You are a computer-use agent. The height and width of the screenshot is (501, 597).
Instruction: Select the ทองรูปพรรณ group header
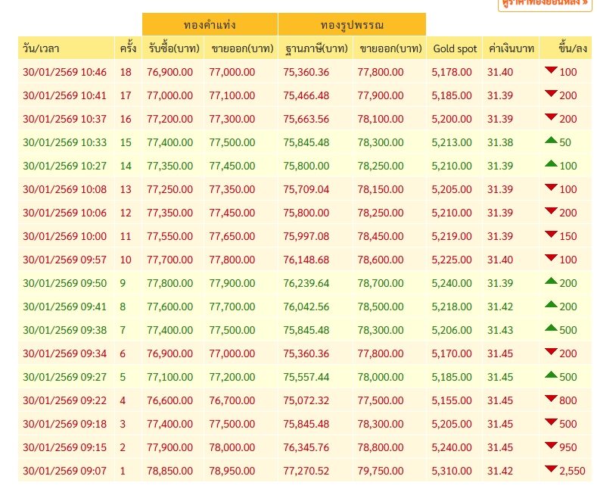(352, 24)
